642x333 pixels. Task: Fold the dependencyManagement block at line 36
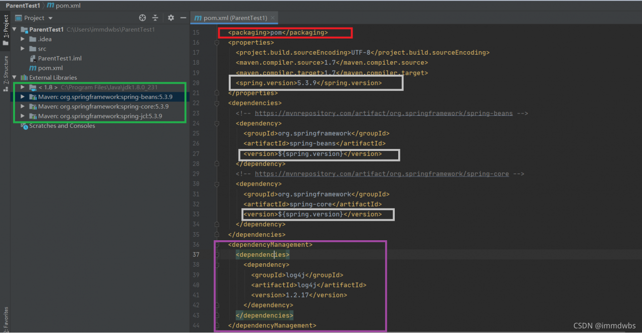click(217, 245)
